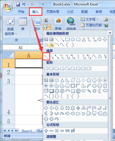Screen dimensions: 115x141
Task: Open the customize quick access toolbar arrow
Action: [x=43, y=4]
